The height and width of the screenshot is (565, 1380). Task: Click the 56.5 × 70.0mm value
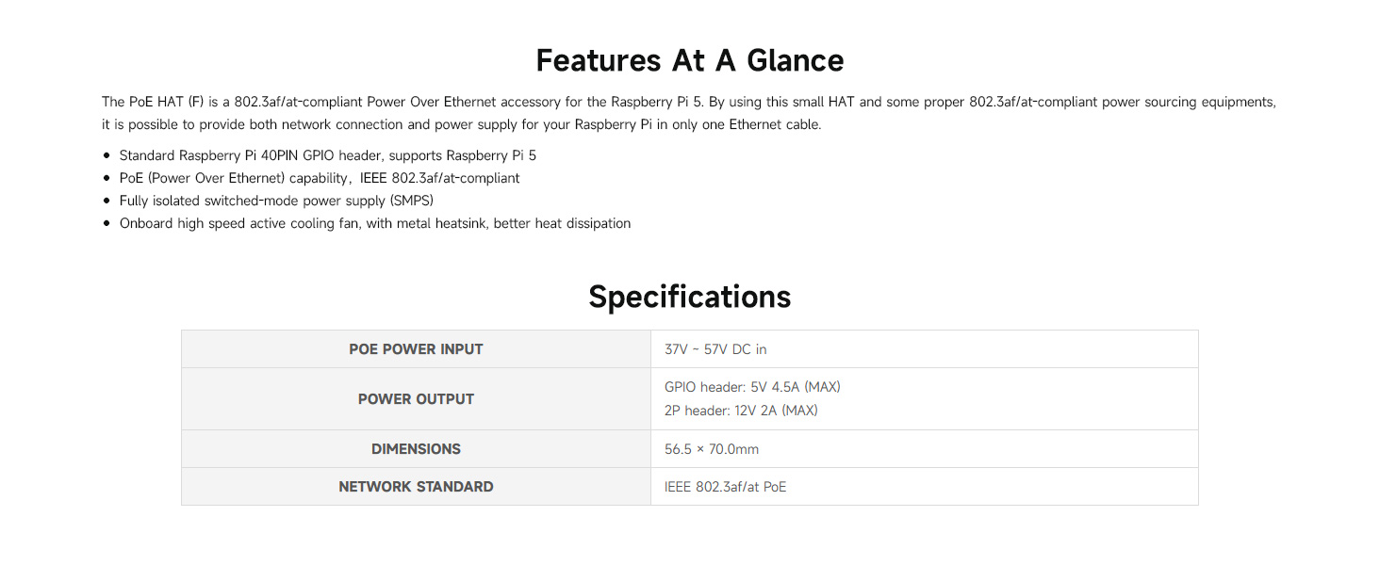pyautogui.click(x=712, y=449)
